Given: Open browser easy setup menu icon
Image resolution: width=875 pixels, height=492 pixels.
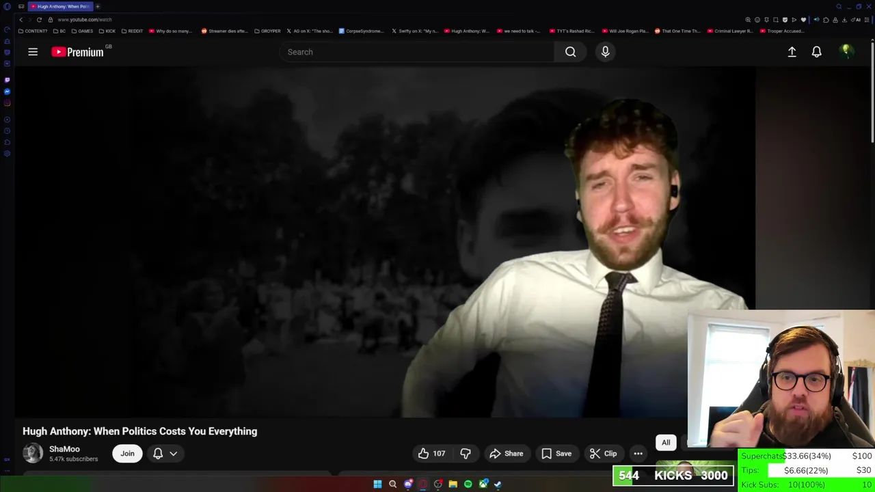Looking at the screenshot, I should (x=866, y=20).
